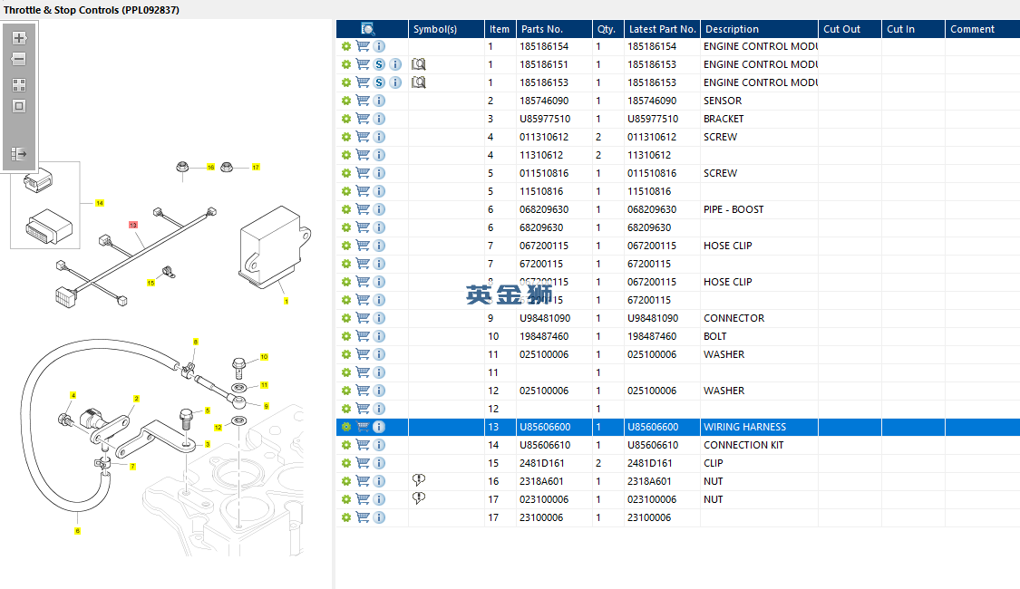Add BOLT 198487460 to cart
1020x589 pixels.
point(363,336)
